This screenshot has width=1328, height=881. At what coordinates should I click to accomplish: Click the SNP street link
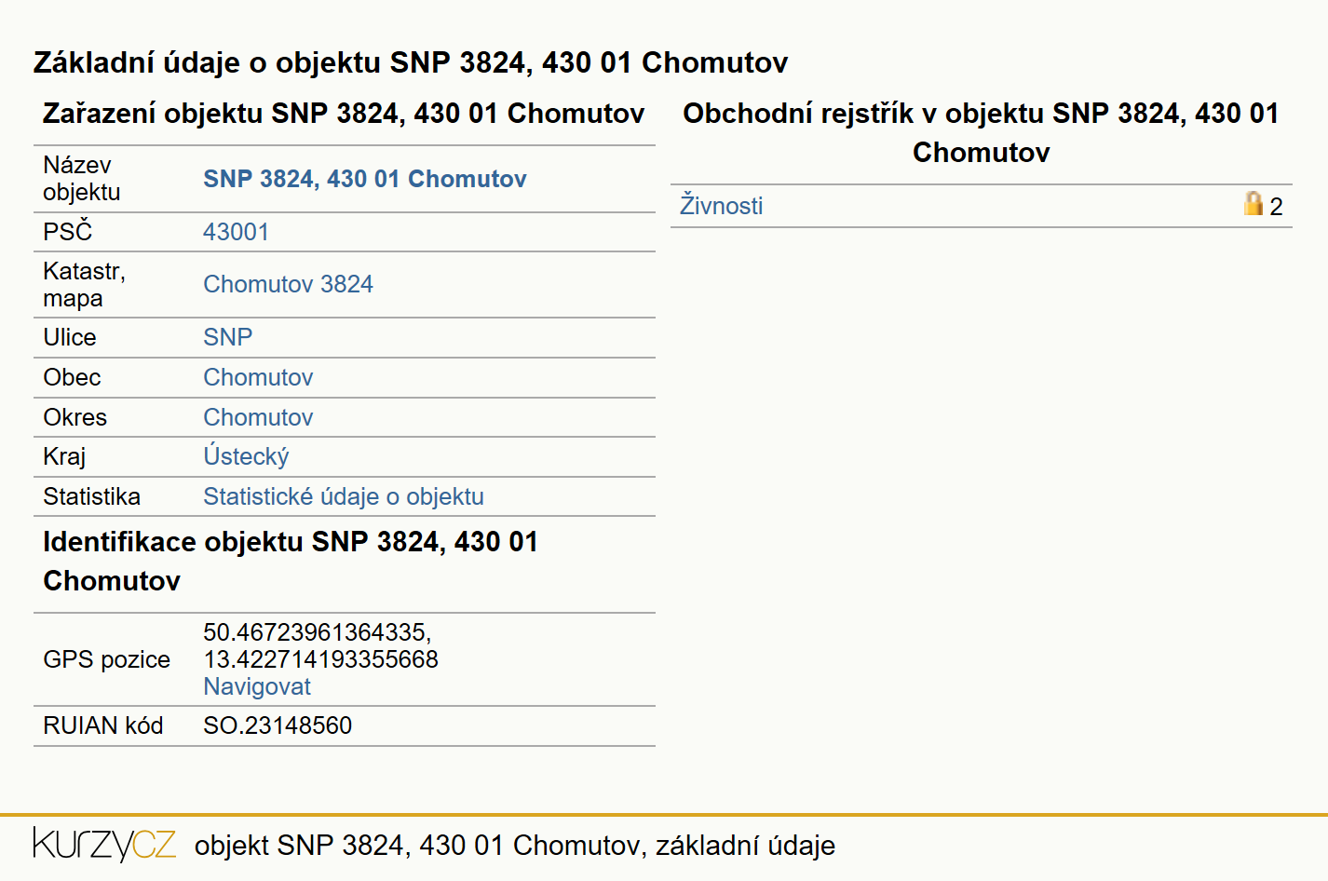(227, 337)
